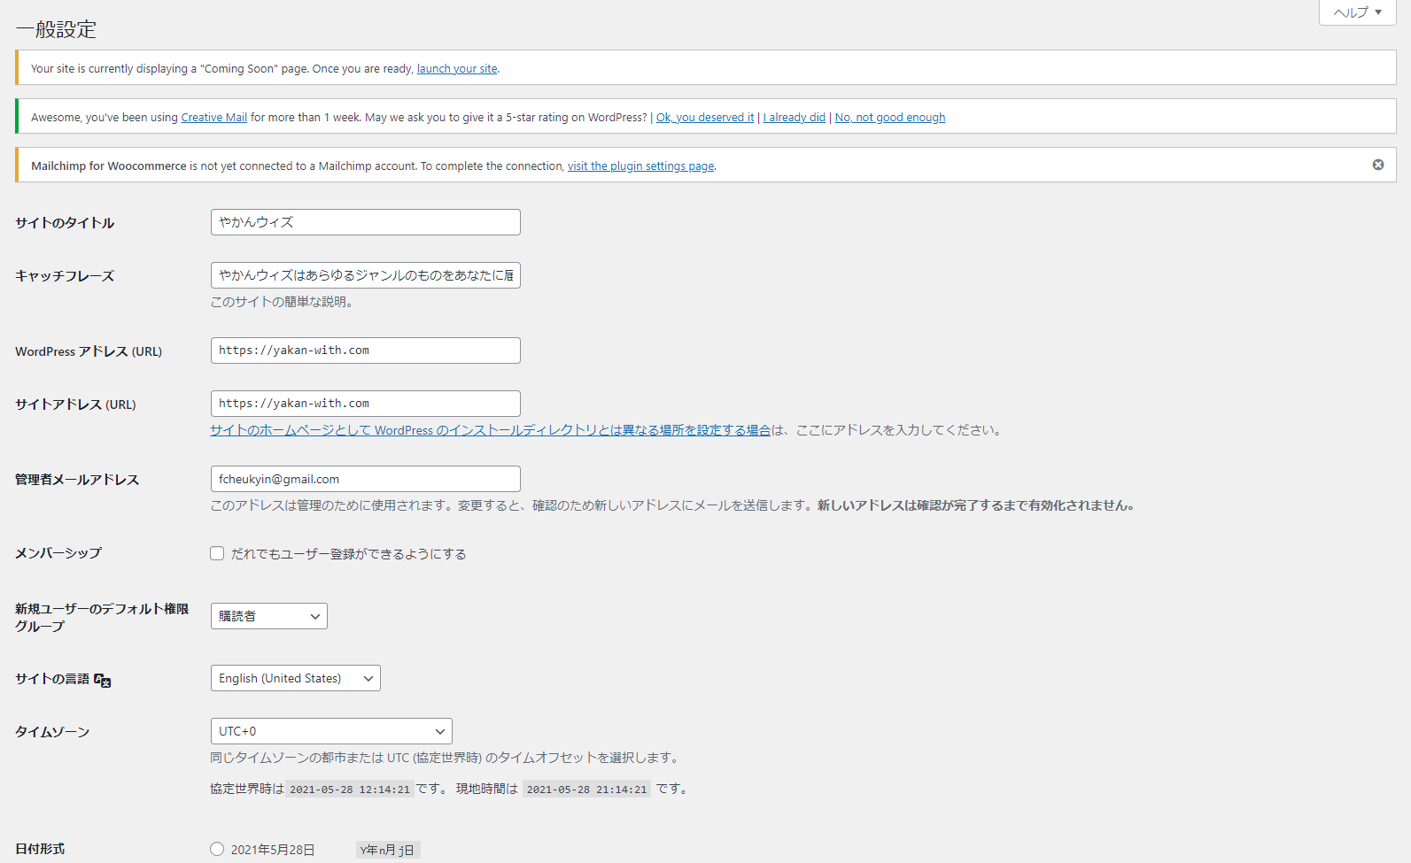
Task: Click the 一般設定 page heading
Action: coord(56,29)
